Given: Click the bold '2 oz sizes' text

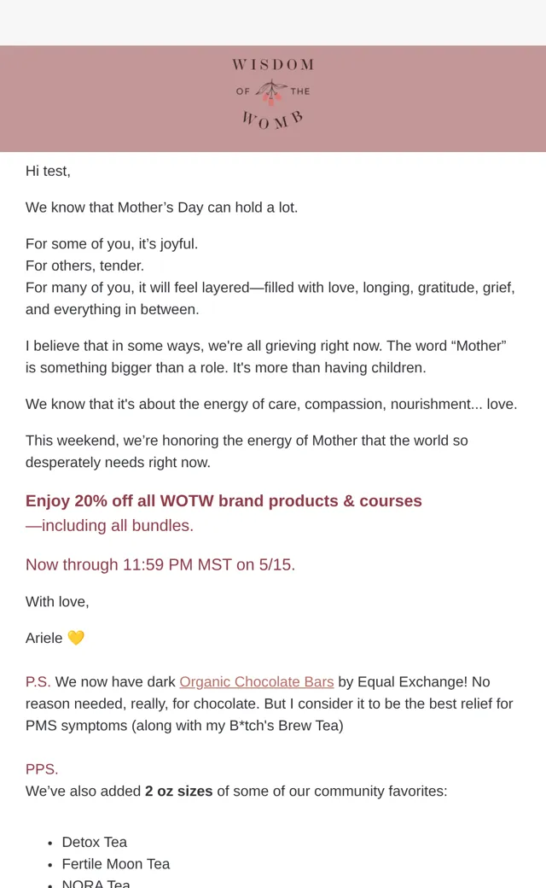Looking at the screenshot, I should tap(179, 792).
